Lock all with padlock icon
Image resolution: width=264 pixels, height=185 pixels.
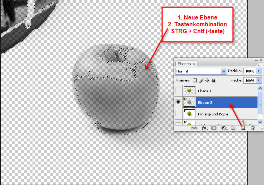[x=213, y=80]
